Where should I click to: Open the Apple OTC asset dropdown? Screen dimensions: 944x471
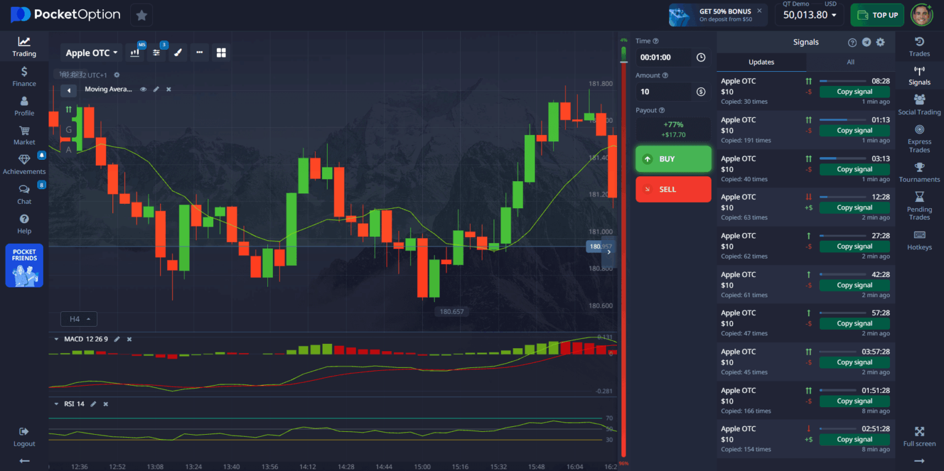[90, 52]
